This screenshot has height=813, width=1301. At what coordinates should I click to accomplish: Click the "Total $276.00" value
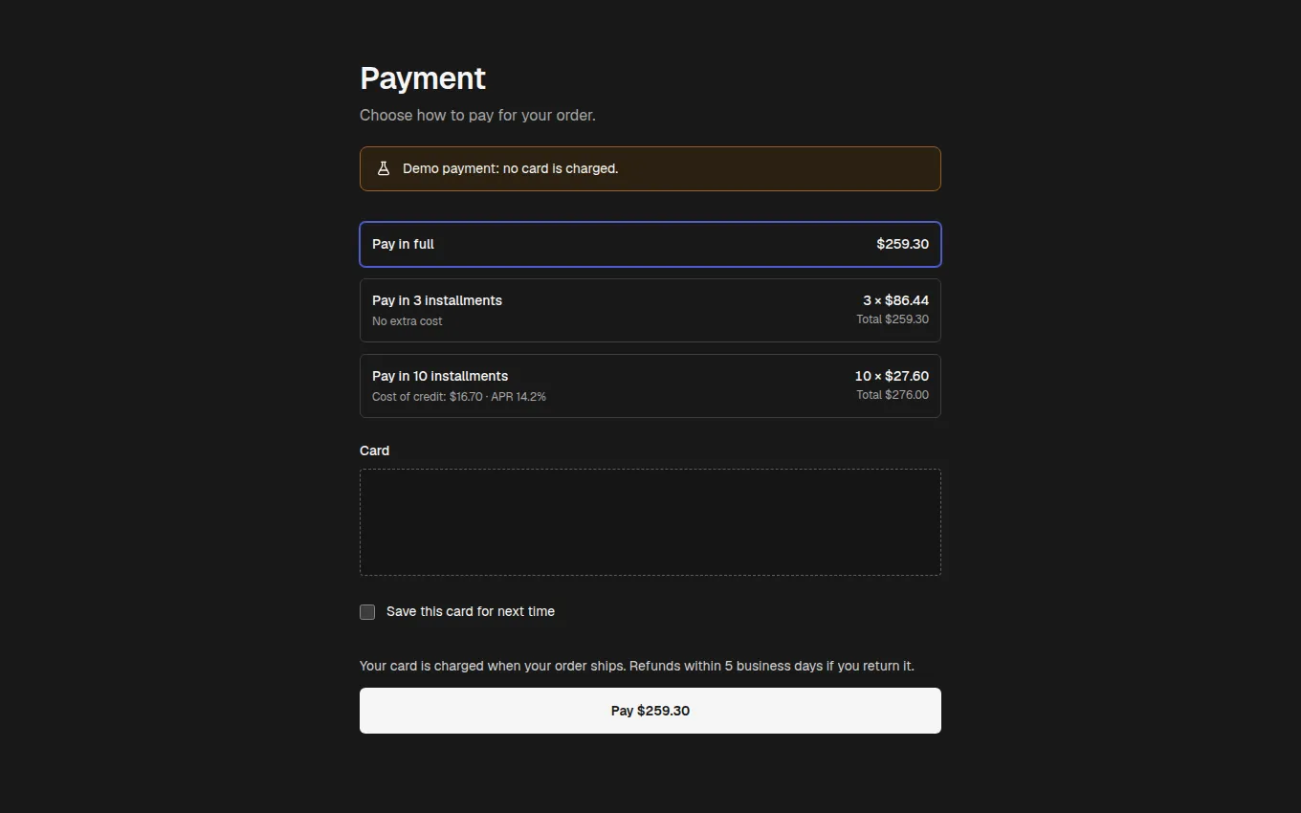click(893, 395)
